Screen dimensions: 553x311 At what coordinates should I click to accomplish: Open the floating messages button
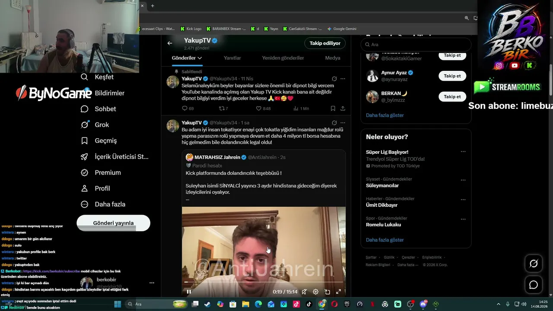pos(534,285)
